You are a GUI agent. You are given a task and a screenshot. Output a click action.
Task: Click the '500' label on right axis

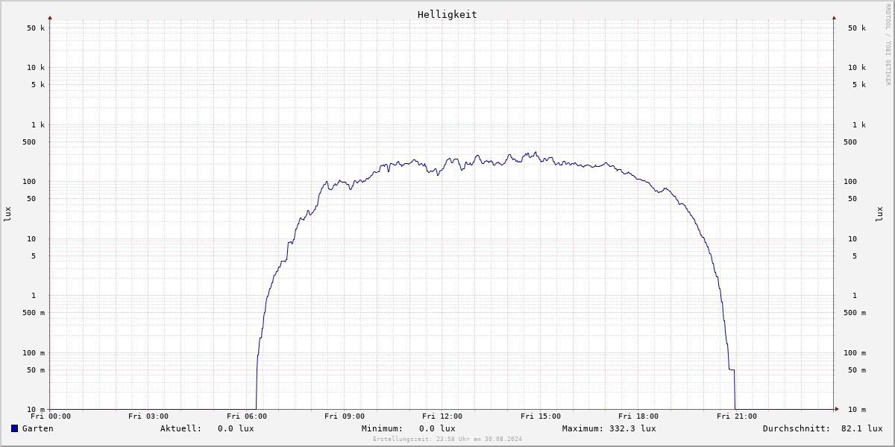[x=850, y=142]
